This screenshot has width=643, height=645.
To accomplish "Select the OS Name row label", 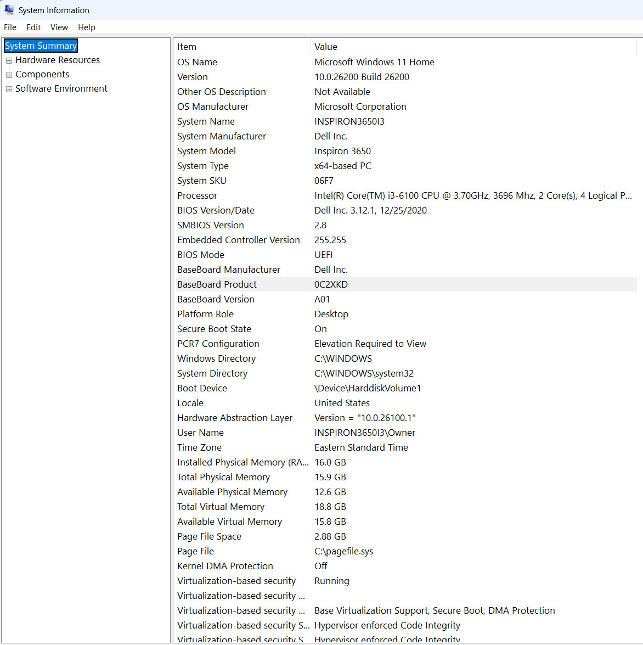I will coord(198,62).
